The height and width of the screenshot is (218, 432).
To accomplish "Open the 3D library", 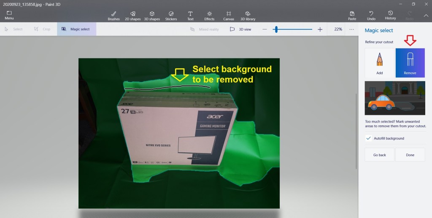I will tap(248, 16).
